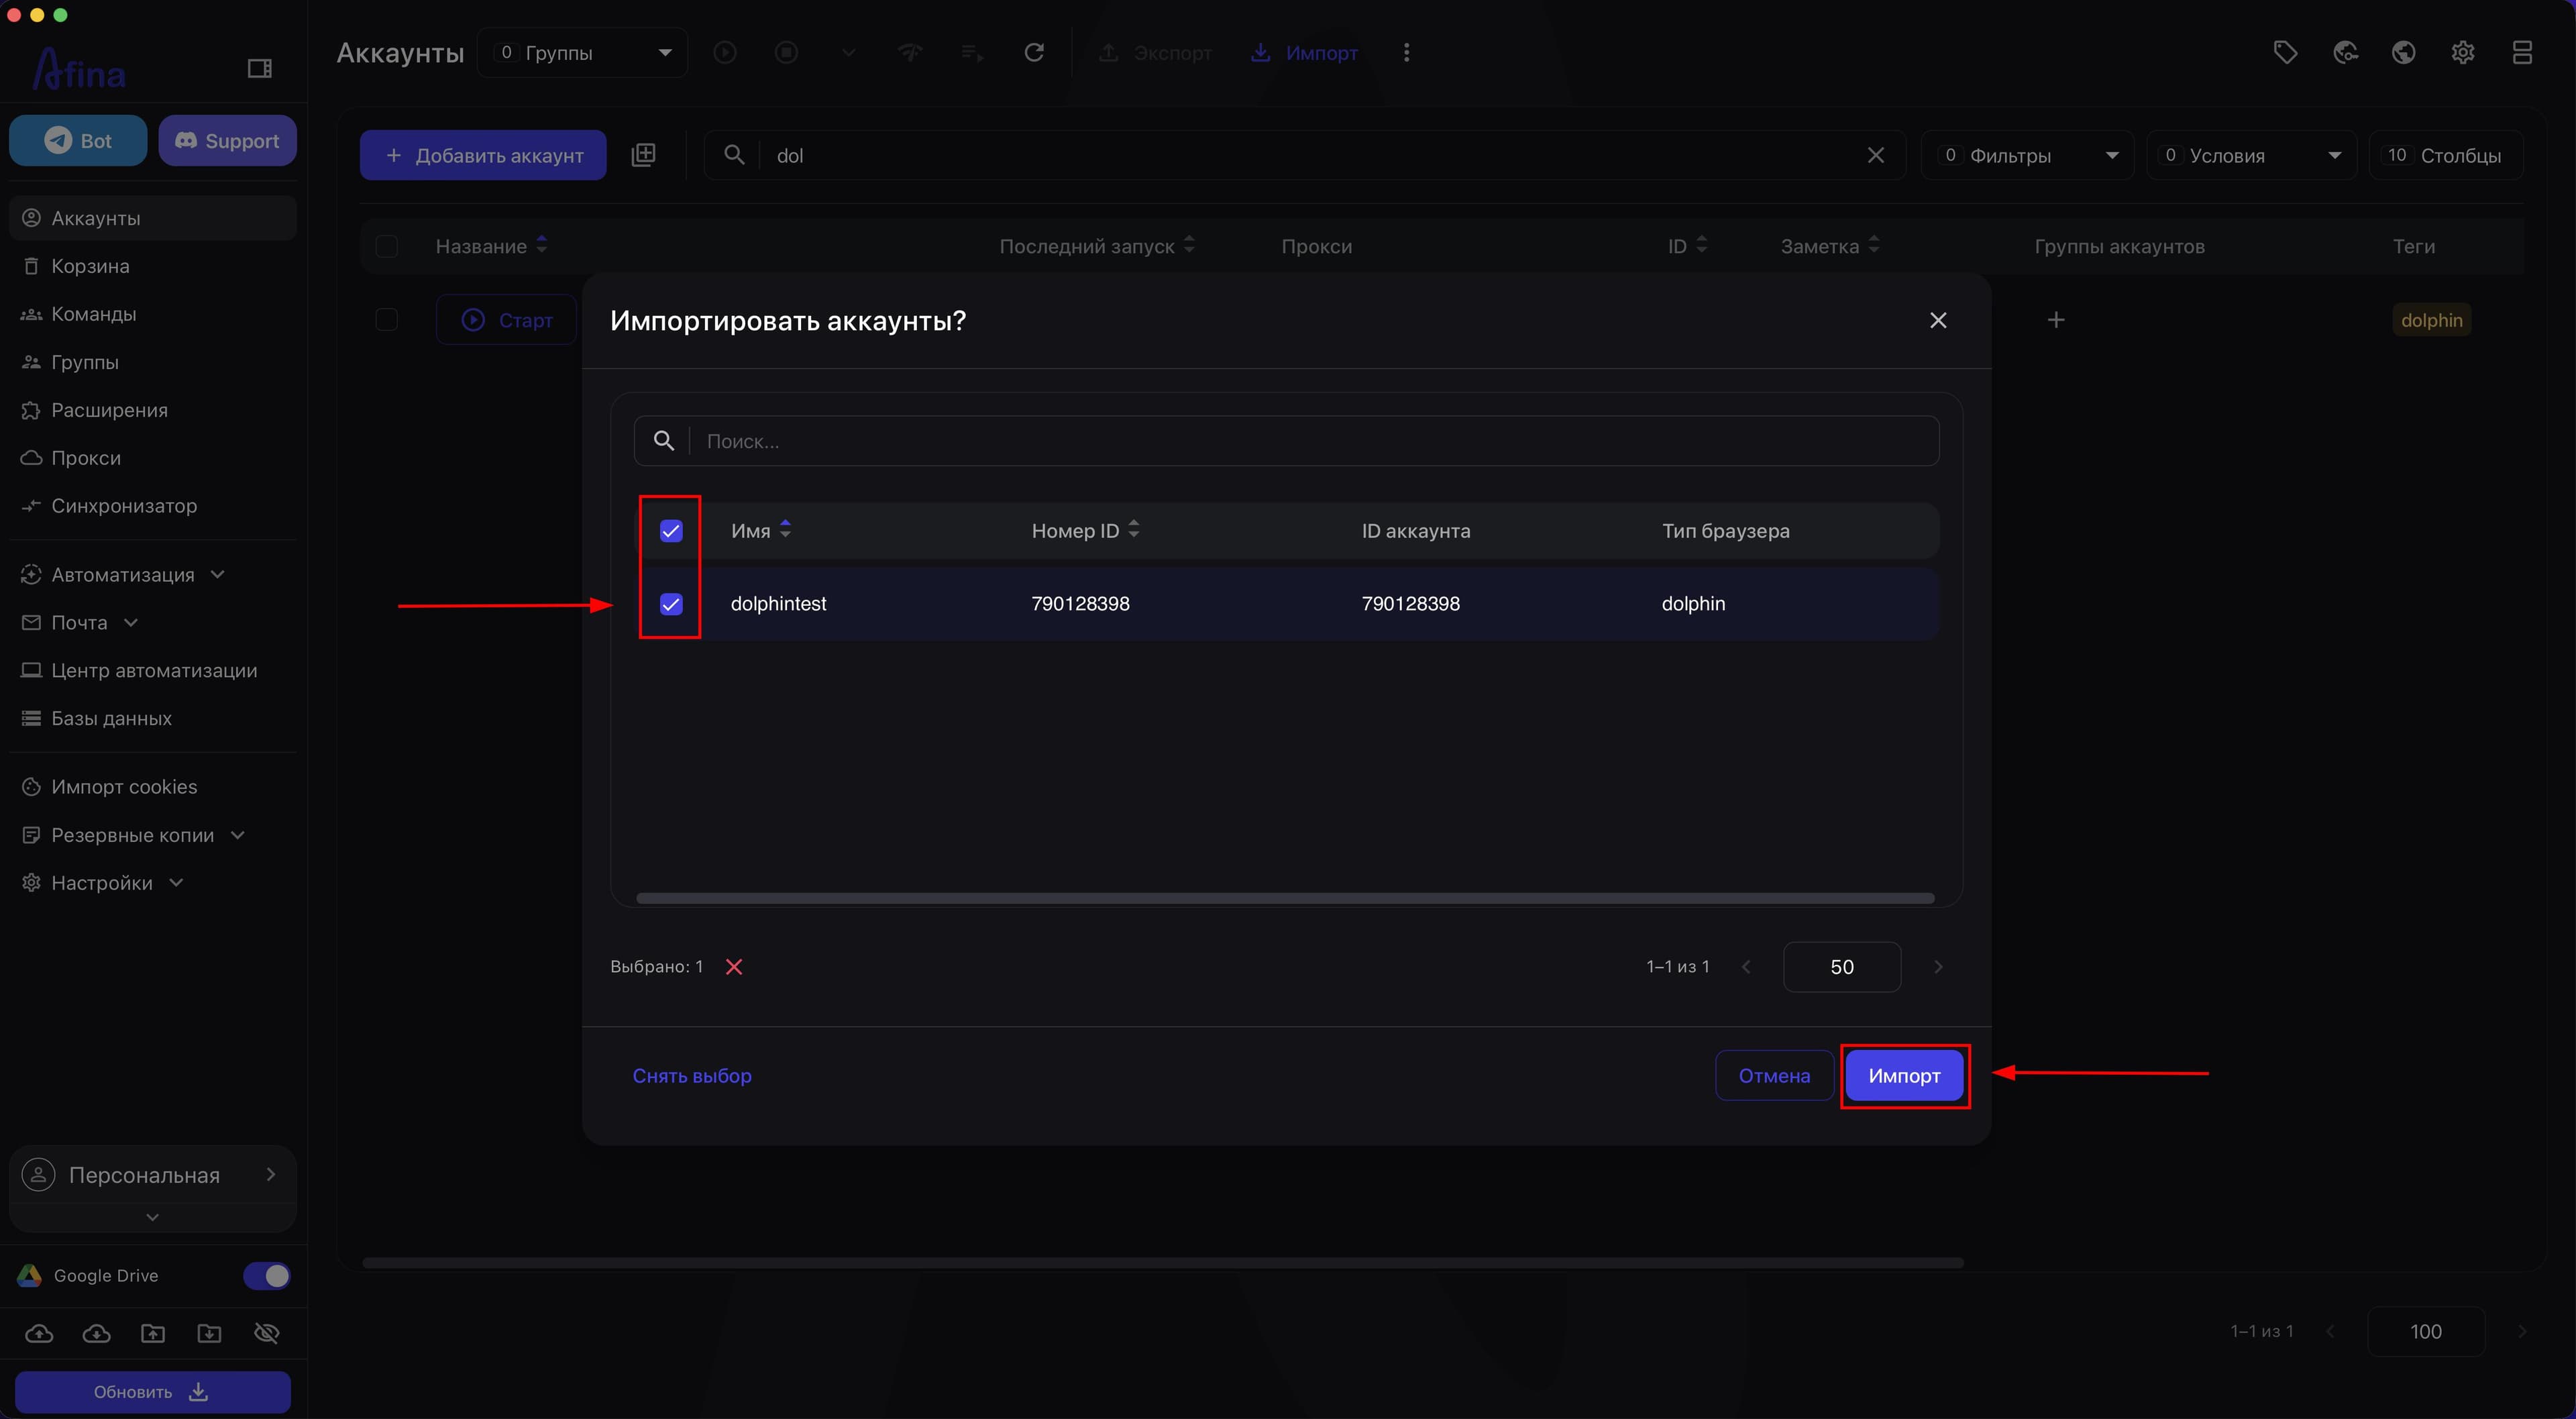Open the Фильтры dropdown
Screen dimensions: 2576x1419
click(x=2027, y=155)
